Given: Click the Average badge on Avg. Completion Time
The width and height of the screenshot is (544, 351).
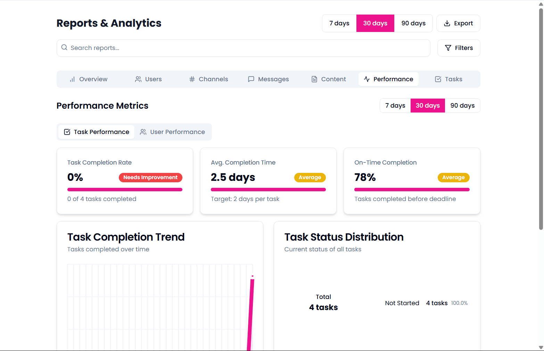Looking at the screenshot, I should pyautogui.click(x=310, y=177).
